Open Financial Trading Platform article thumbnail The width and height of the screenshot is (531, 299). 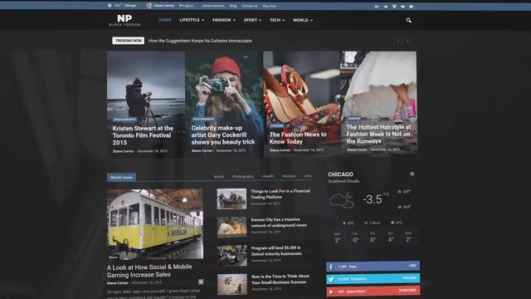pyautogui.click(x=231, y=199)
